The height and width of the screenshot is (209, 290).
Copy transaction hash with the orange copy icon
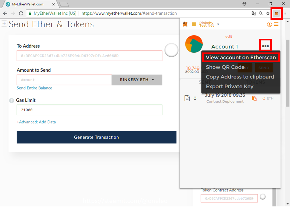[x=254, y=98]
